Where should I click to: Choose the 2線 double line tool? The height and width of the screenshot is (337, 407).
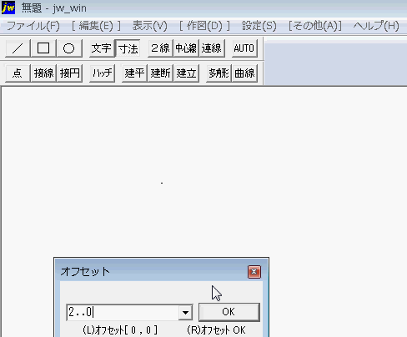point(160,48)
